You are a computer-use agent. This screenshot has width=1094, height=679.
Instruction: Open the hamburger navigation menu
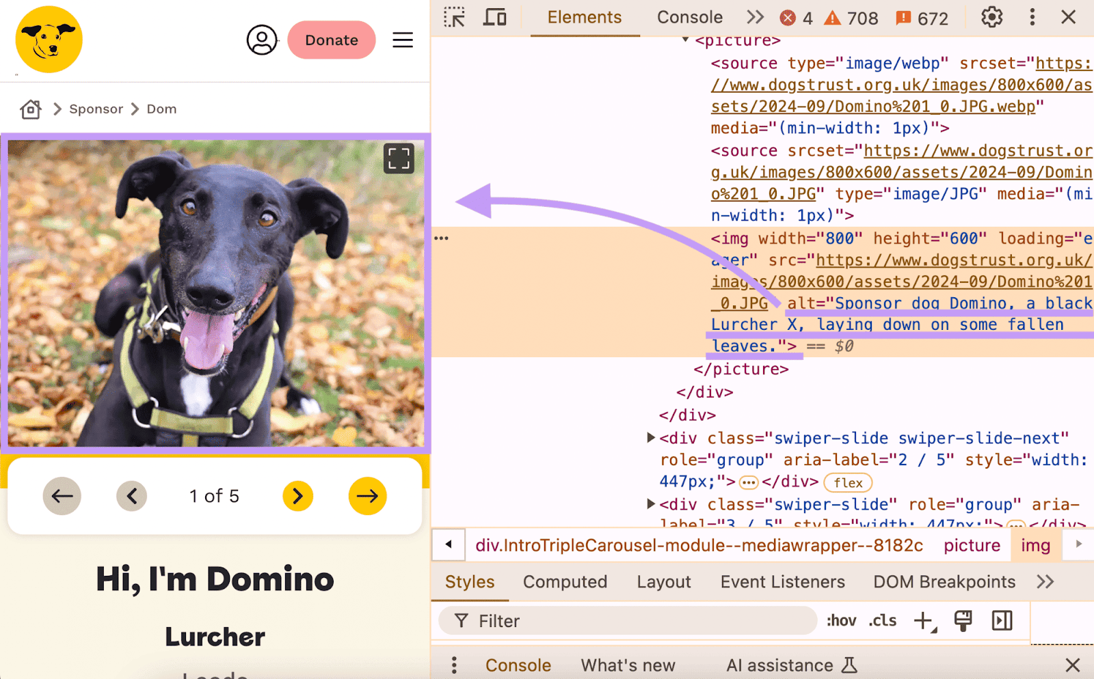[403, 40]
